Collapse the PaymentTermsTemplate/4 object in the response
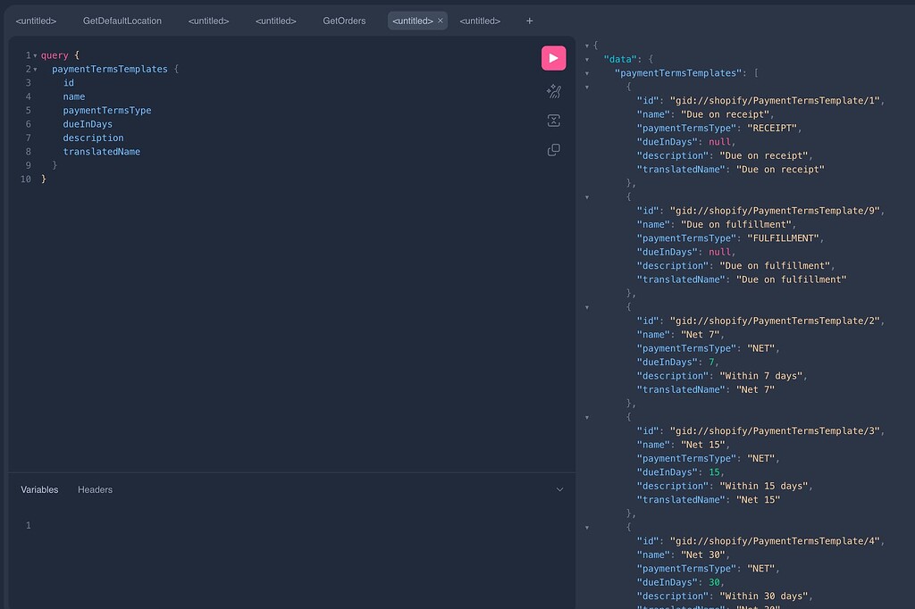 tap(587, 528)
